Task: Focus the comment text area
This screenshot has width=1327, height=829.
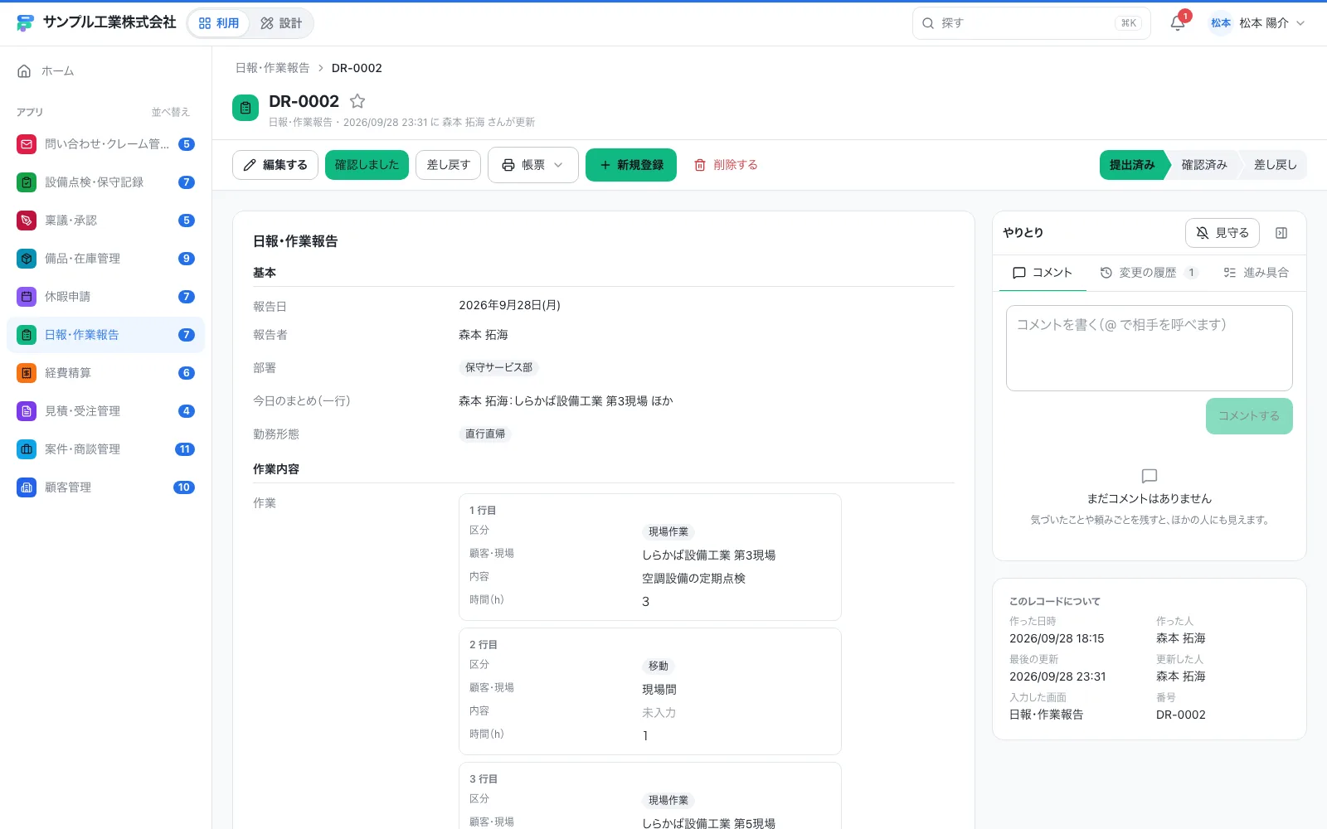Action: (x=1150, y=348)
